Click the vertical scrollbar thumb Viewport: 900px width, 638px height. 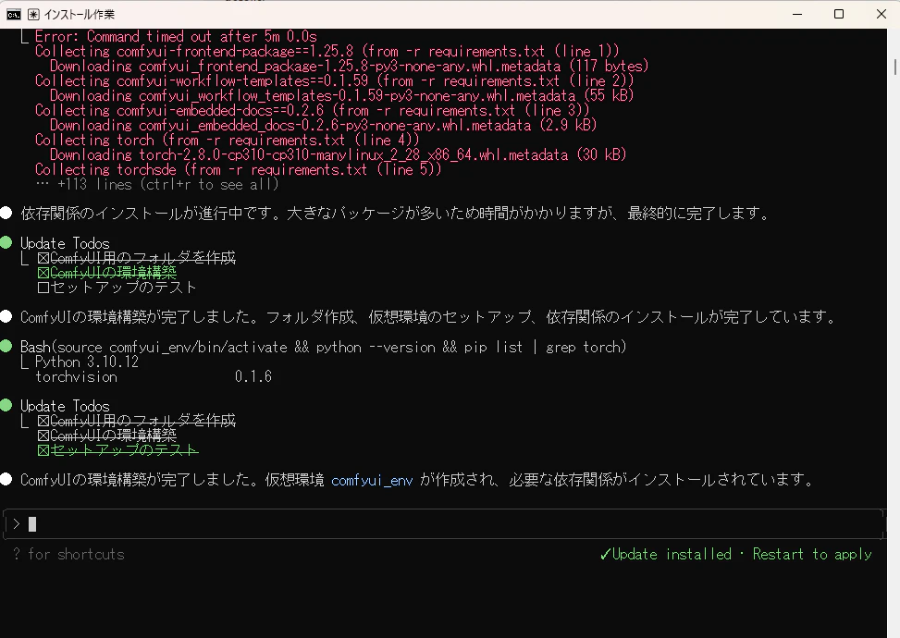[894, 67]
